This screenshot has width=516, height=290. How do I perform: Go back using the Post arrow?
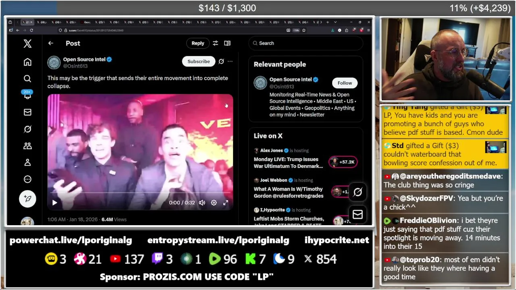coord(51,43)
